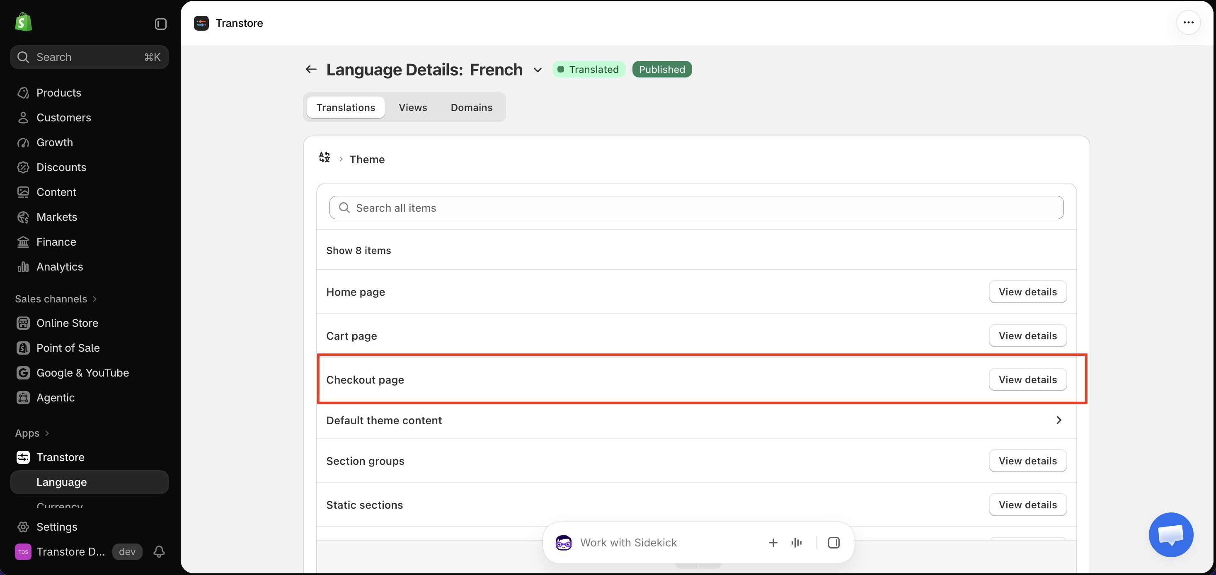Open the Transtore app in the sidebar
This screenshot has height=575, width=1216.
(x=61, y=457)
